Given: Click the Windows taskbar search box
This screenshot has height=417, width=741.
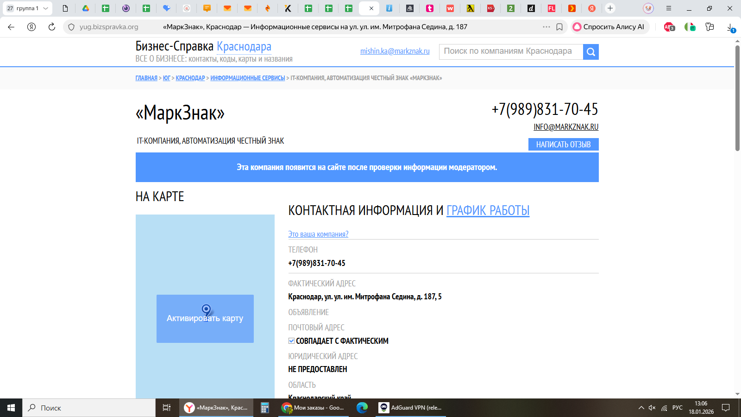Looking at the screenshot, I should click(89, 408).
